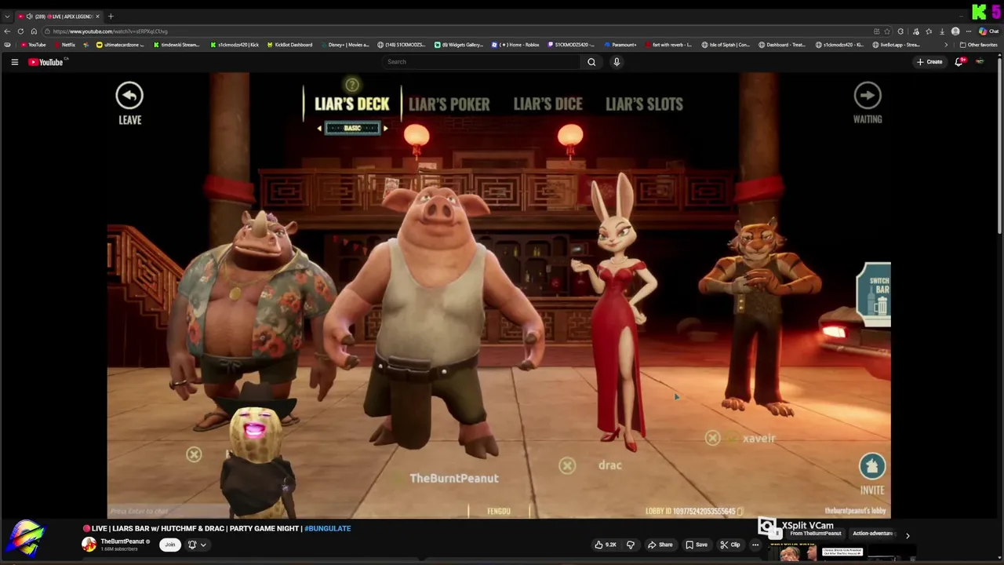Click the YouTube logo home link
Screen dimensions: 1004x565
click(x=45, y=62)
